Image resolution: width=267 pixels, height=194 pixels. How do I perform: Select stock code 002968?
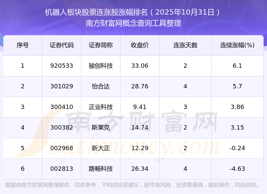[x=62, y=148]
